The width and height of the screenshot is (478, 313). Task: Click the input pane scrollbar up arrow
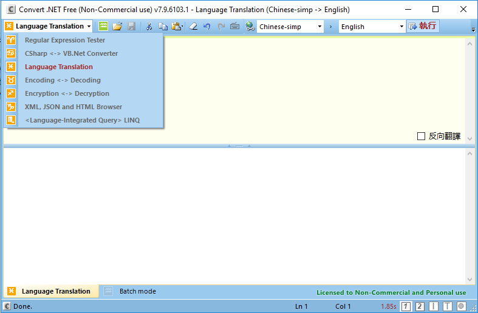coord(469,44)
